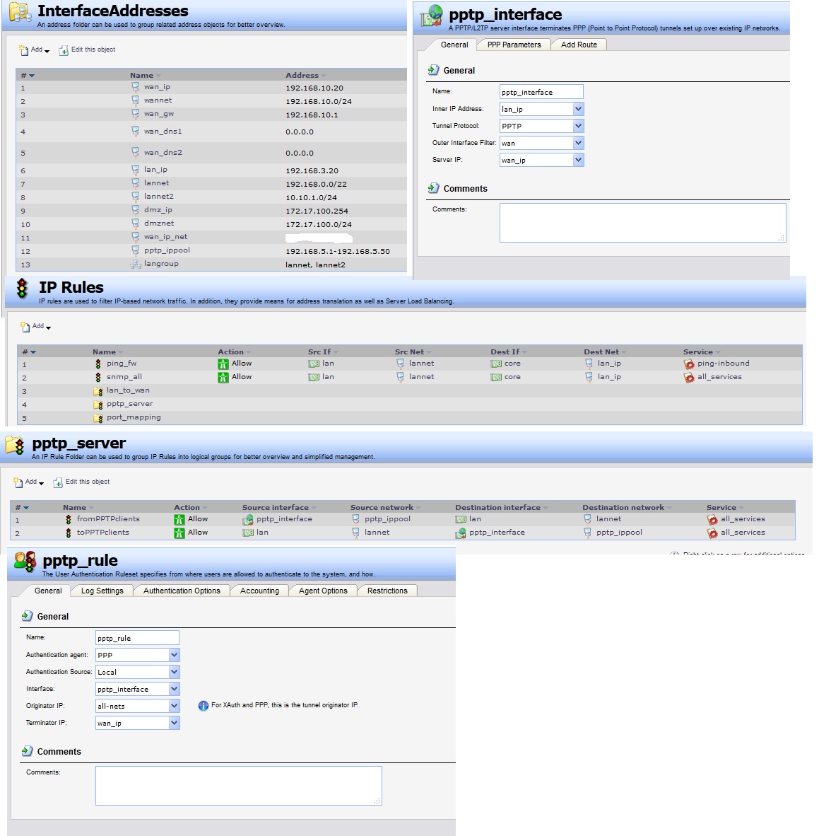Image resolution: width=819 pixels, height=836 pixels.
Task: Click the dmznet address 172.17.100.0/24
Action: [x=318, y=224]
